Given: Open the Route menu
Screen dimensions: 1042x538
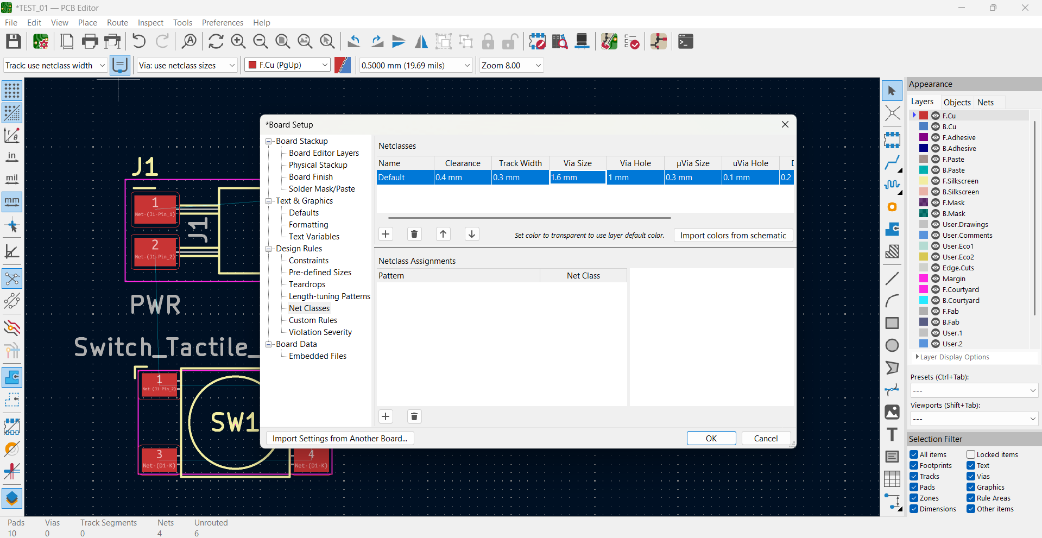Looking at the screenshot, I should tap(117, 23).
